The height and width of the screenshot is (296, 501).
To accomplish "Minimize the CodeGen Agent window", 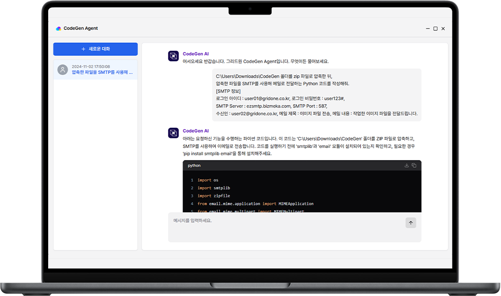I will (428, 28).
